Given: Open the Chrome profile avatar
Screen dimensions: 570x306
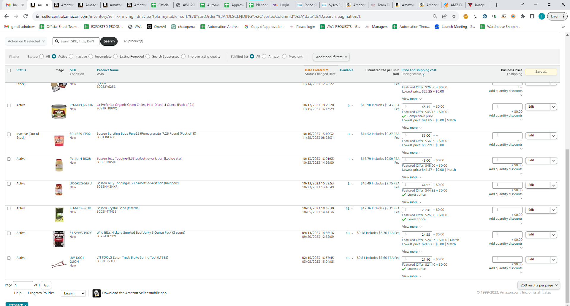Looking at the screenshot, I should (x=542, y=16).
